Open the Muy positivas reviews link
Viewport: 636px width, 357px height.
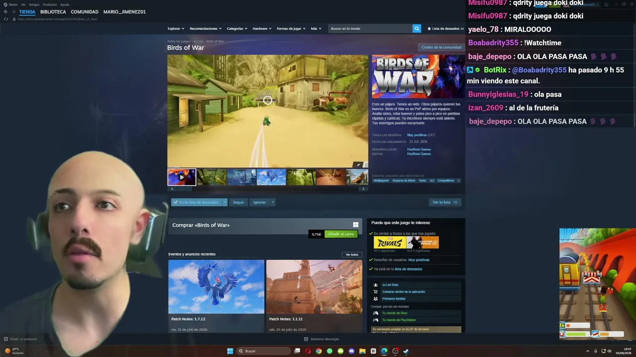coord(417,135)
